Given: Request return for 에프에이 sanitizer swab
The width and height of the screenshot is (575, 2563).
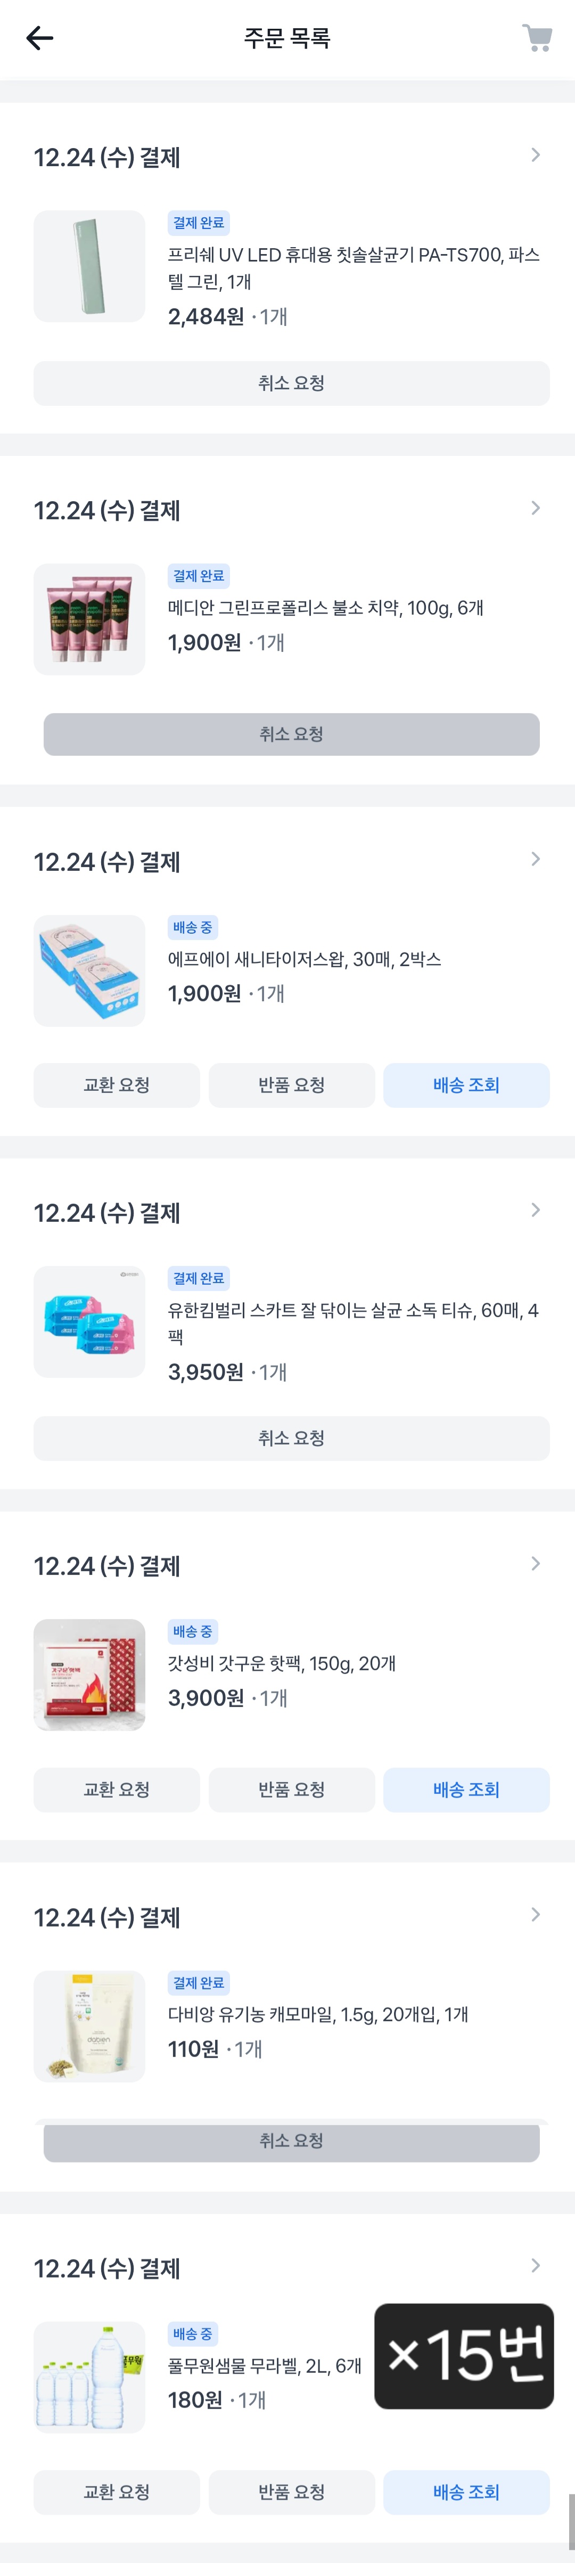Looking at the screenshot, I should (291, 1085).
